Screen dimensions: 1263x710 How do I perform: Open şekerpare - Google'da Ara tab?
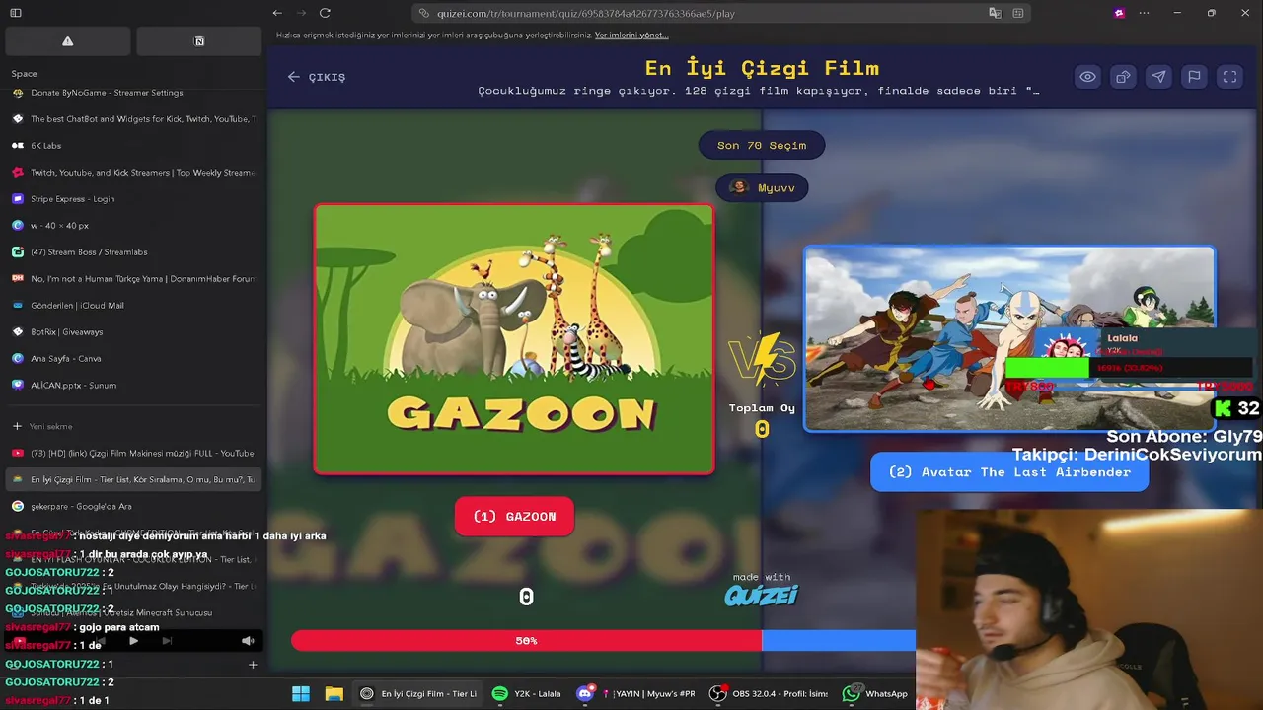(133, 507)
